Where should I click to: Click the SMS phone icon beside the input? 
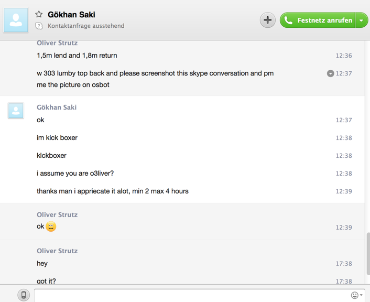click(x=24, y=295)
